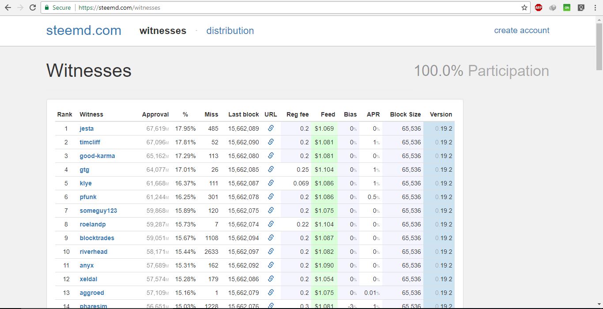The image size is (603, 309).
Task: Click the Witnesses page heading
Action: 89,71
